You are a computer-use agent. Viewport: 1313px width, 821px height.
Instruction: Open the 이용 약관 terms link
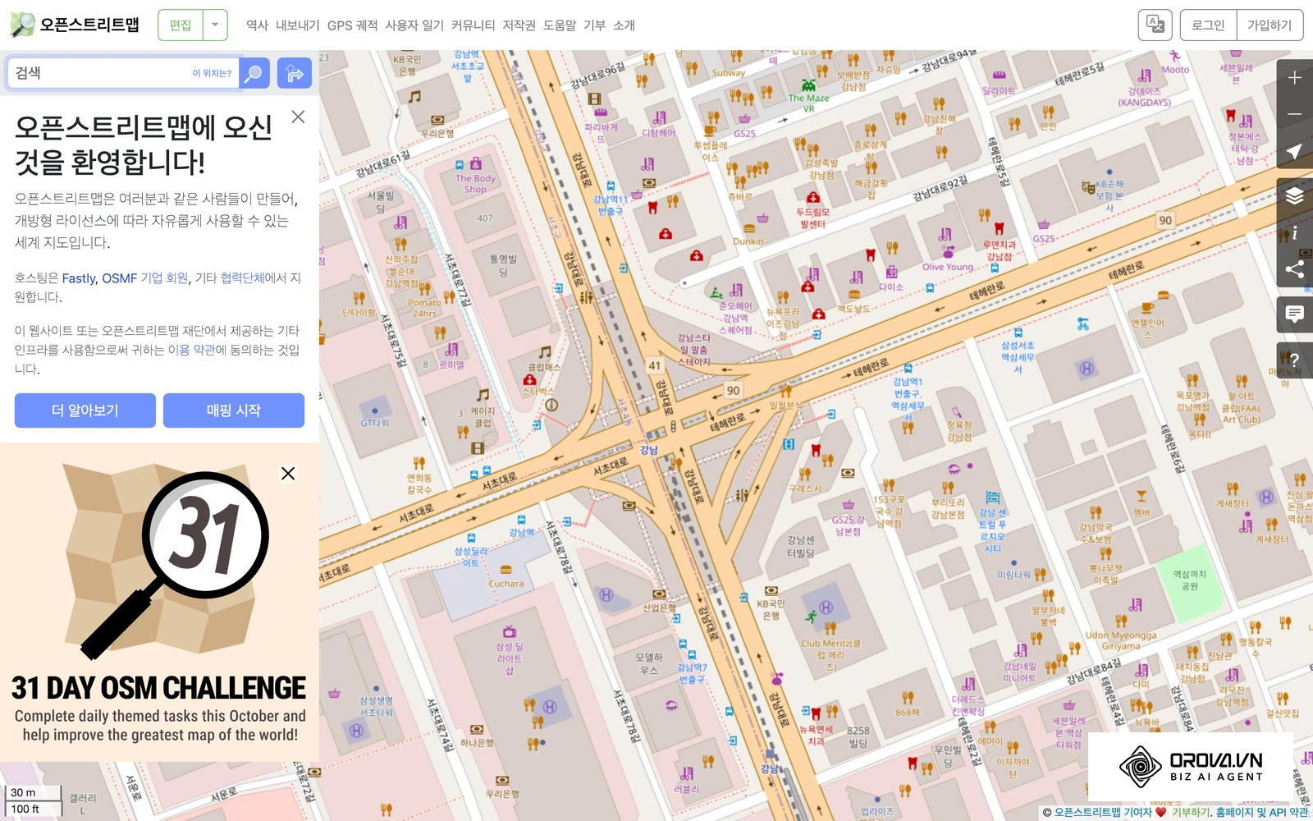point(191,350)
